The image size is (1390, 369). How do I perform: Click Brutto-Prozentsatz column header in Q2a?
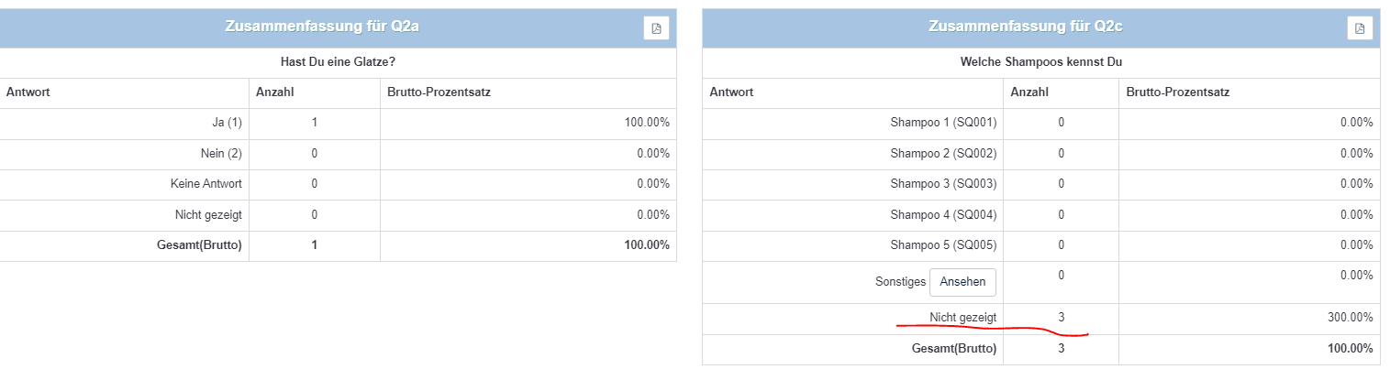click(438, 92)
